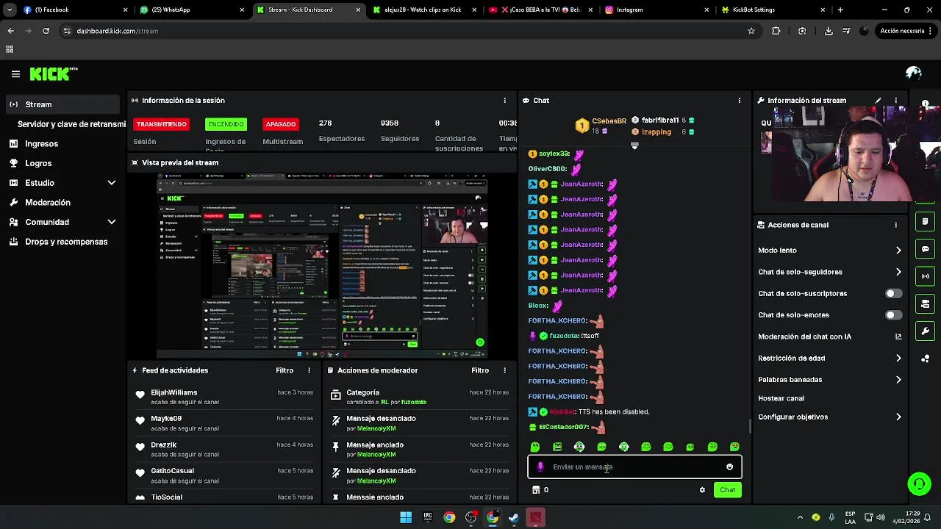Open chat settings gear icon

702,490
